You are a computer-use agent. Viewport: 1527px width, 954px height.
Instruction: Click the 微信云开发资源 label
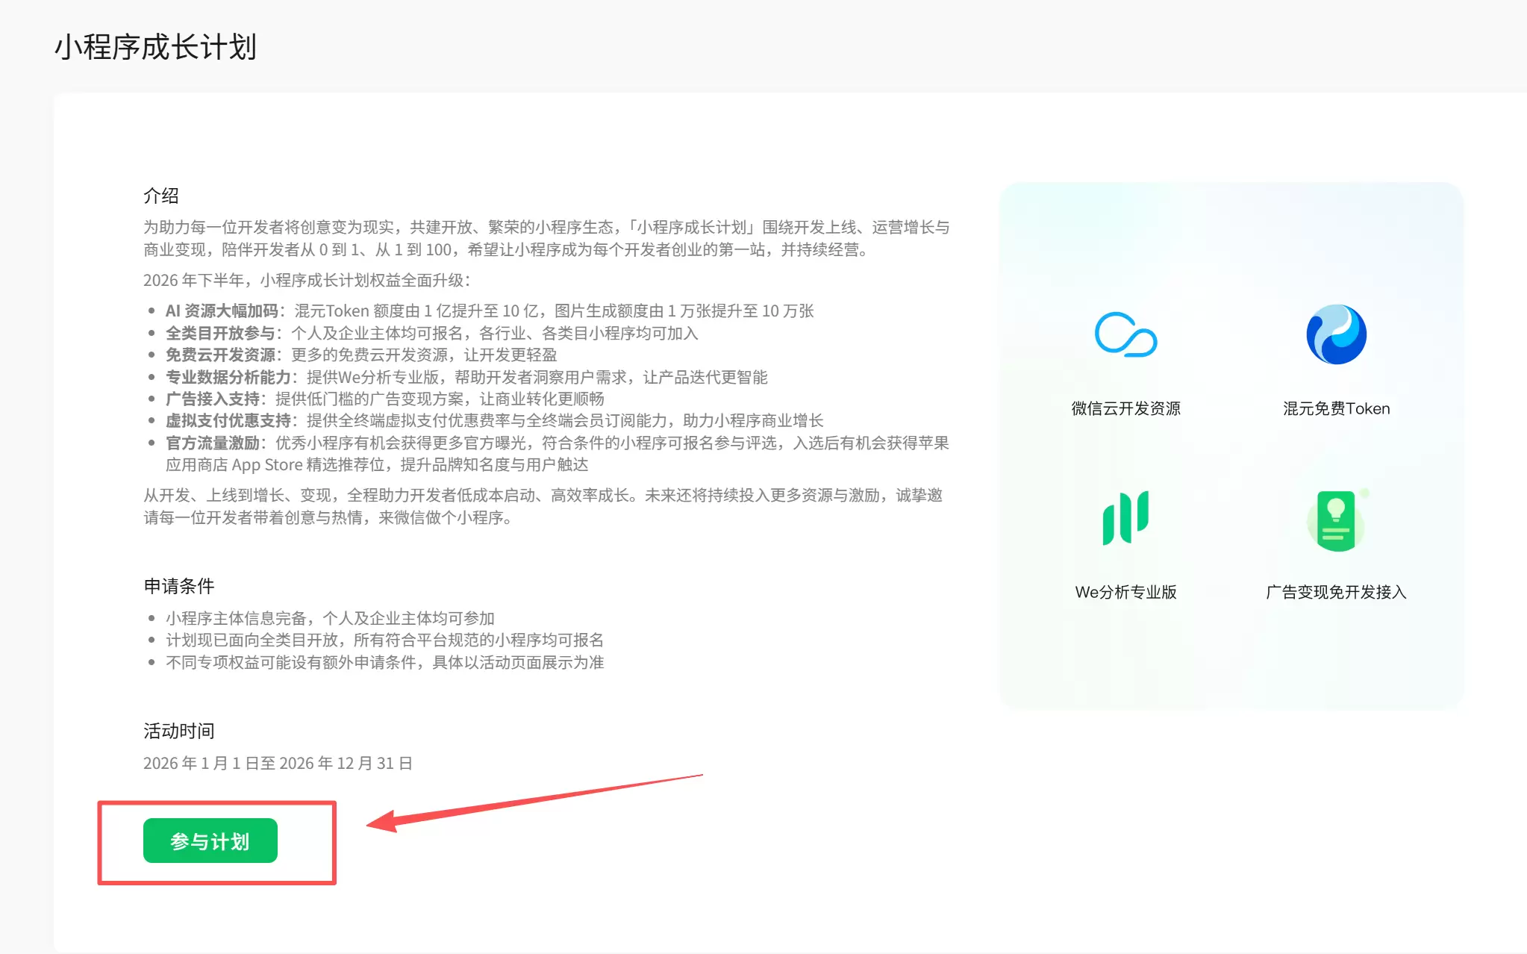click(1125, 408)
